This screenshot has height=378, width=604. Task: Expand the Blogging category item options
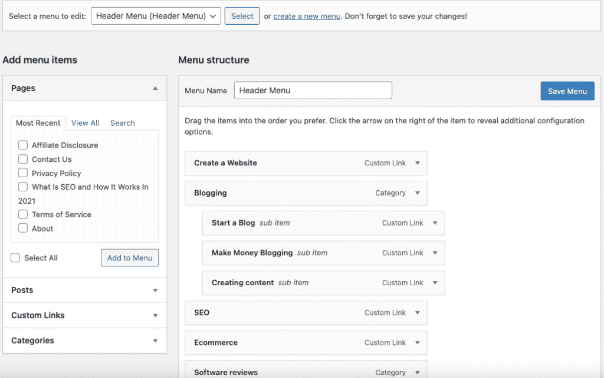point(418,193)
